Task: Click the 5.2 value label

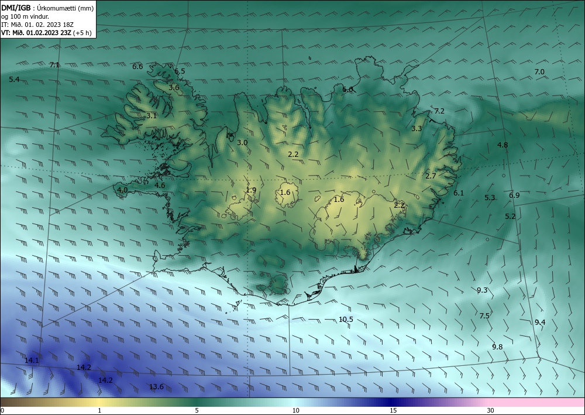Action: (510, 216)
